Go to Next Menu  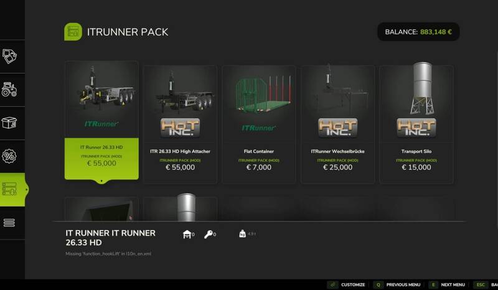[x=447, y=284]
